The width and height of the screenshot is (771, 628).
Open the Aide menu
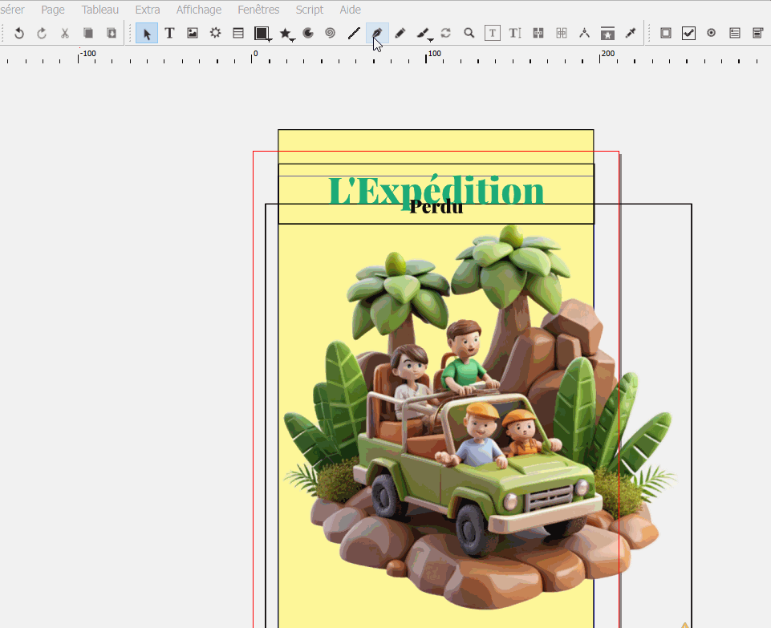click(350, 10)
